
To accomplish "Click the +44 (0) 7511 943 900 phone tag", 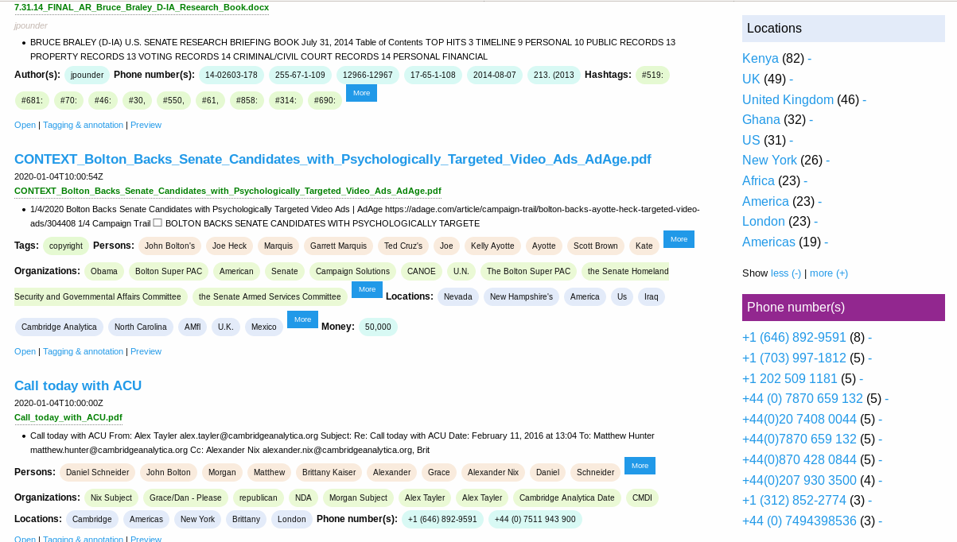I will tap(535, 520).
